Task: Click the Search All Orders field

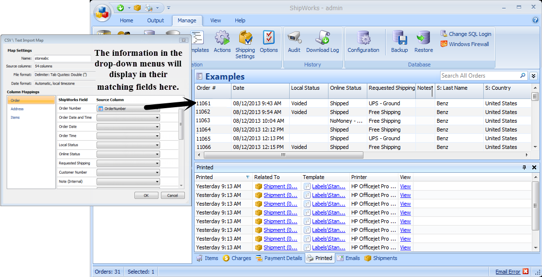Action: point(479,76)
